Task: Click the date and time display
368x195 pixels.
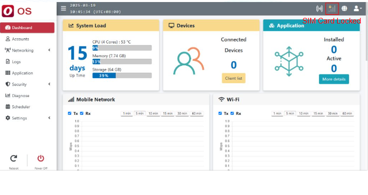Action: [x=95, y=9]
